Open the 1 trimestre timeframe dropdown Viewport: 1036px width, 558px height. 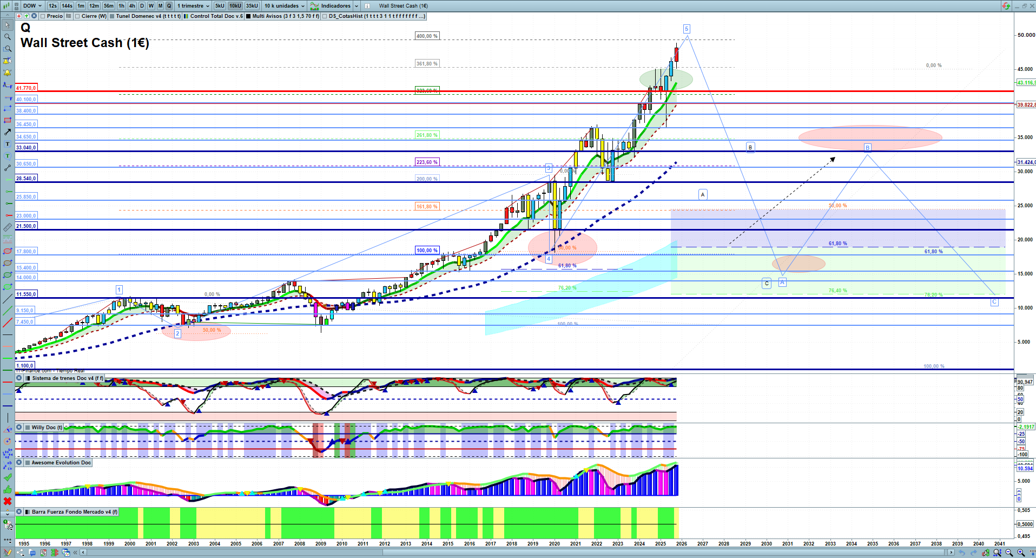[193, 6]
